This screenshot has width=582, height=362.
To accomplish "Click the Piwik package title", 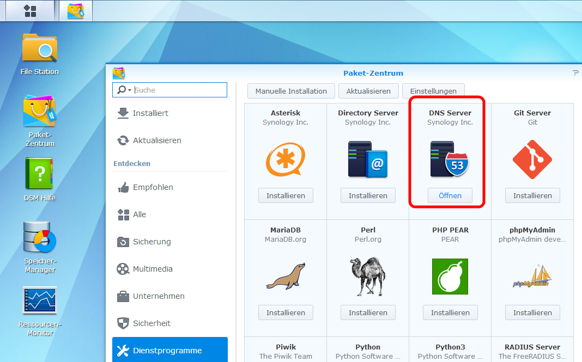I will tap(286, 347).
